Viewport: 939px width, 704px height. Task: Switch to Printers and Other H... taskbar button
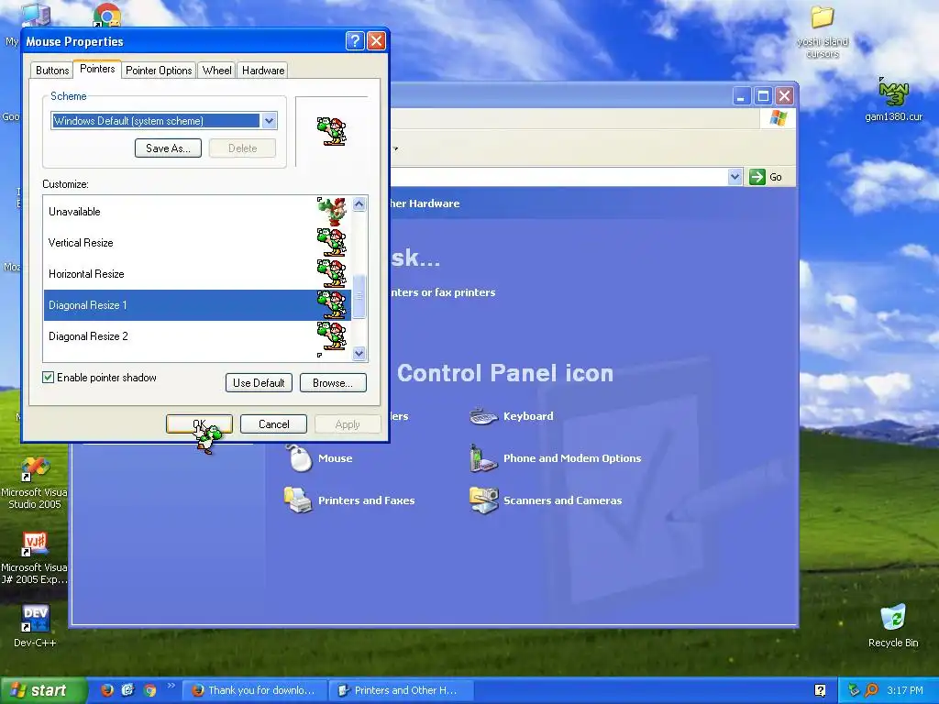[402, 690]
